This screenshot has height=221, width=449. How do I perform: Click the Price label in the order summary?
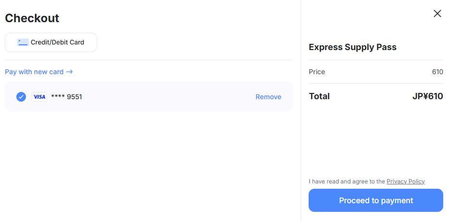pyautogui.click(x=317, y=72)
